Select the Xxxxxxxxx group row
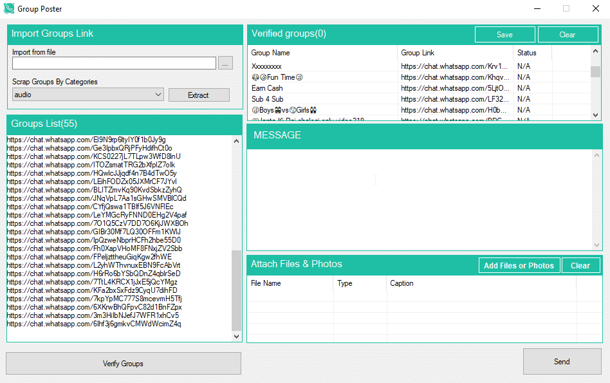This screenshot has height=383, width=610. [420, 66]
